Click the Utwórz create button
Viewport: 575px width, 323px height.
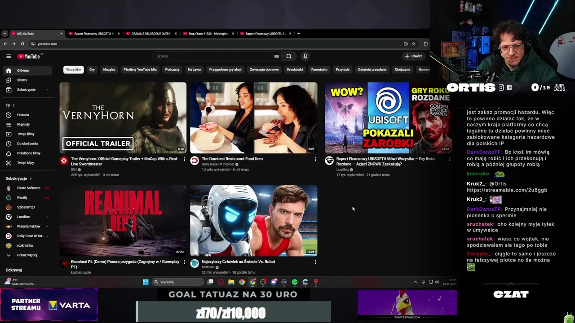(x=413, y=56)
